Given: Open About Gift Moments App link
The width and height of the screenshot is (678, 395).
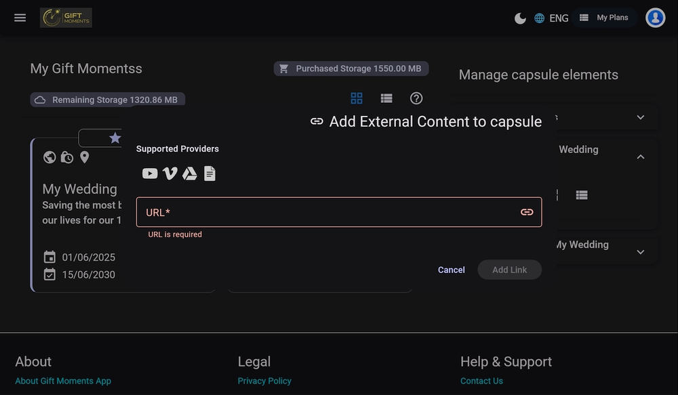Looking at the screenshot, I should (x=63, y=381).
